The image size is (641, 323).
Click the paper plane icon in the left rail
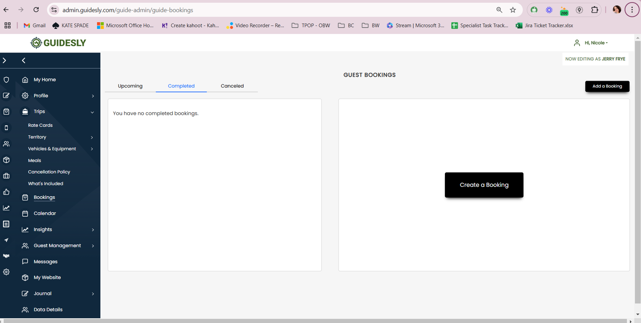tap(6, 240)
